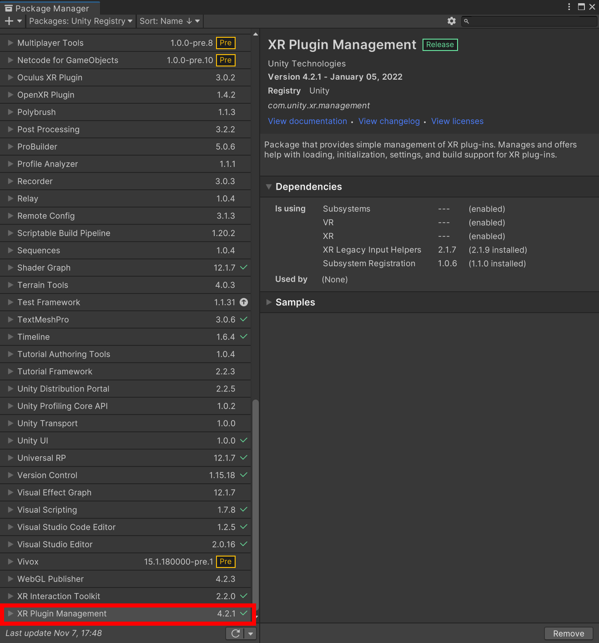599x643 pixels.
Task: Click com.unity.xr.management package ID text
Action: coord(319,106)
